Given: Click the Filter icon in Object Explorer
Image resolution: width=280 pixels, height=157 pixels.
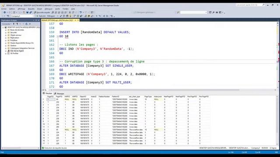Looking at the screenshot, I should tap(23, 24).
